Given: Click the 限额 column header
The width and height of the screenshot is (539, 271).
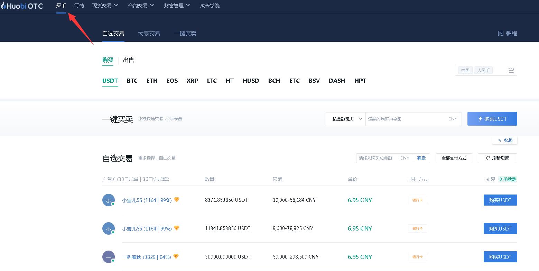Looking at the screenshot, I should 278,179.
